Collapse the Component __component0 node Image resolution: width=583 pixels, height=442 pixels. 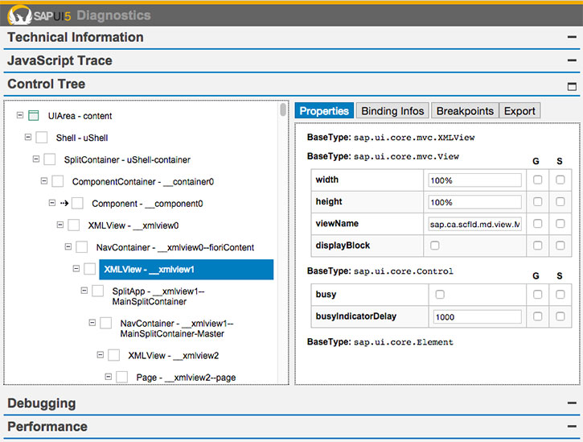point(52,203)
